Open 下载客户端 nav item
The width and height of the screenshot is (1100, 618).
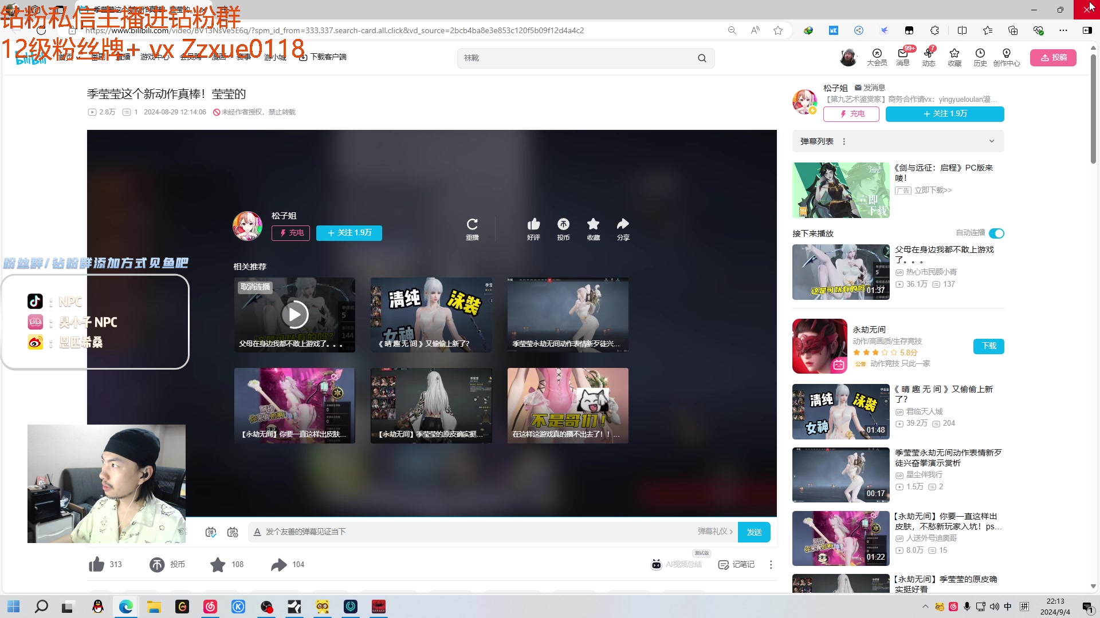(x=323, y=57)
